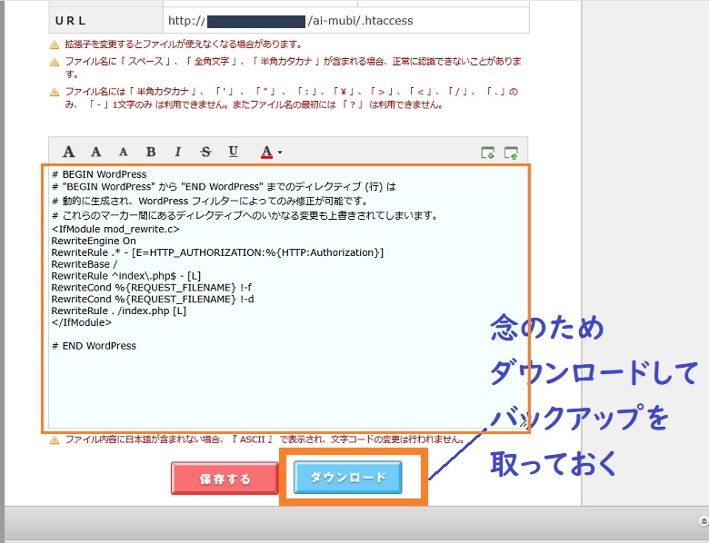Click inside the .htaccess text editor area
Viewport: 709px width, 543px height.
pos(287,298)
